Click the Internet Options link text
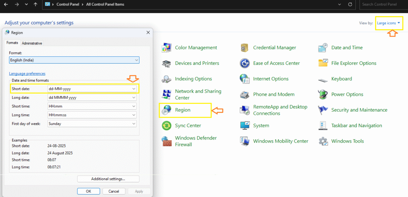 (x=271, y=79)
